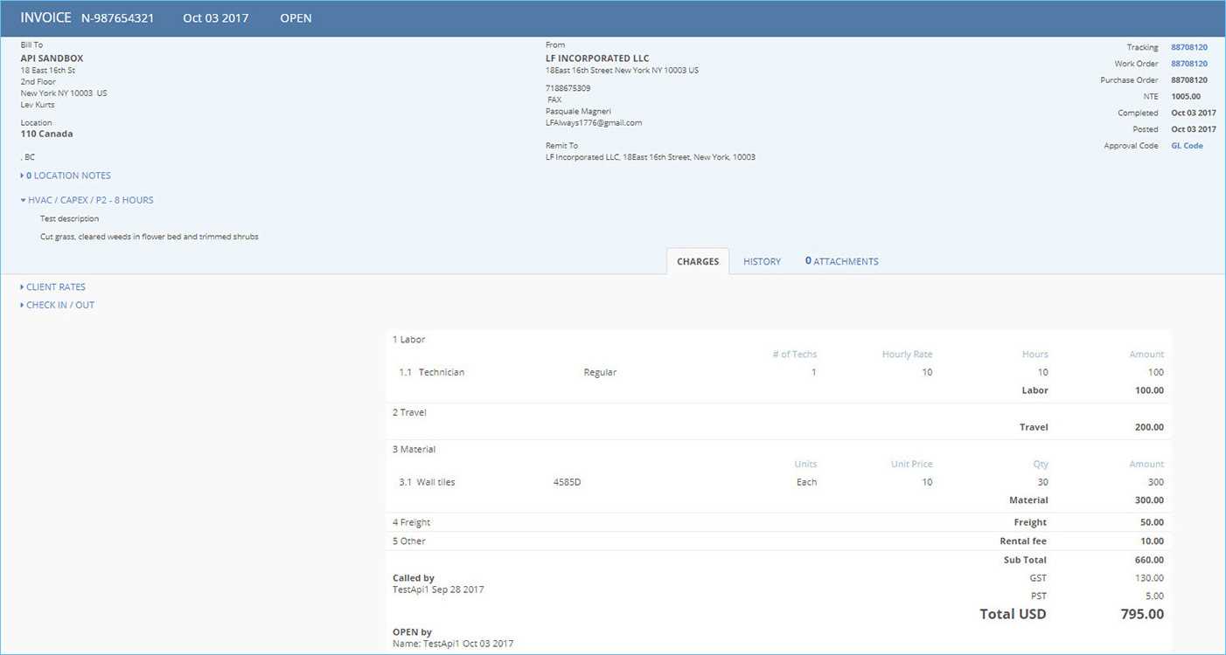Click the Name: TestApi1 Oct 03 2017 entry
Viewport: 1226px width, 655px height.
click(453, 644)
